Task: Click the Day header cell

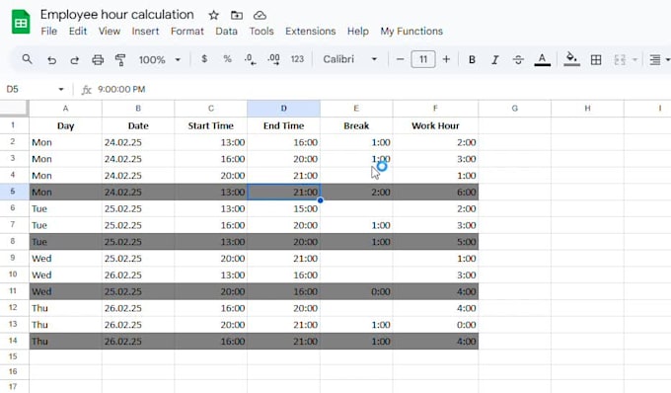Action: pos(65,125)
